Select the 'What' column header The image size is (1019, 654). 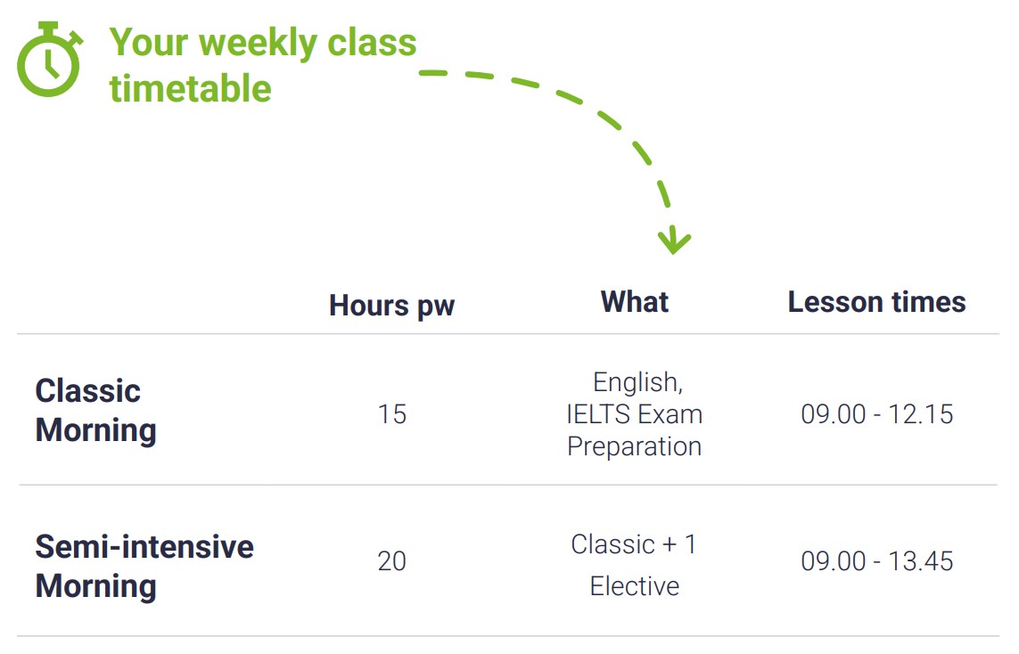(x=634, y=302)
